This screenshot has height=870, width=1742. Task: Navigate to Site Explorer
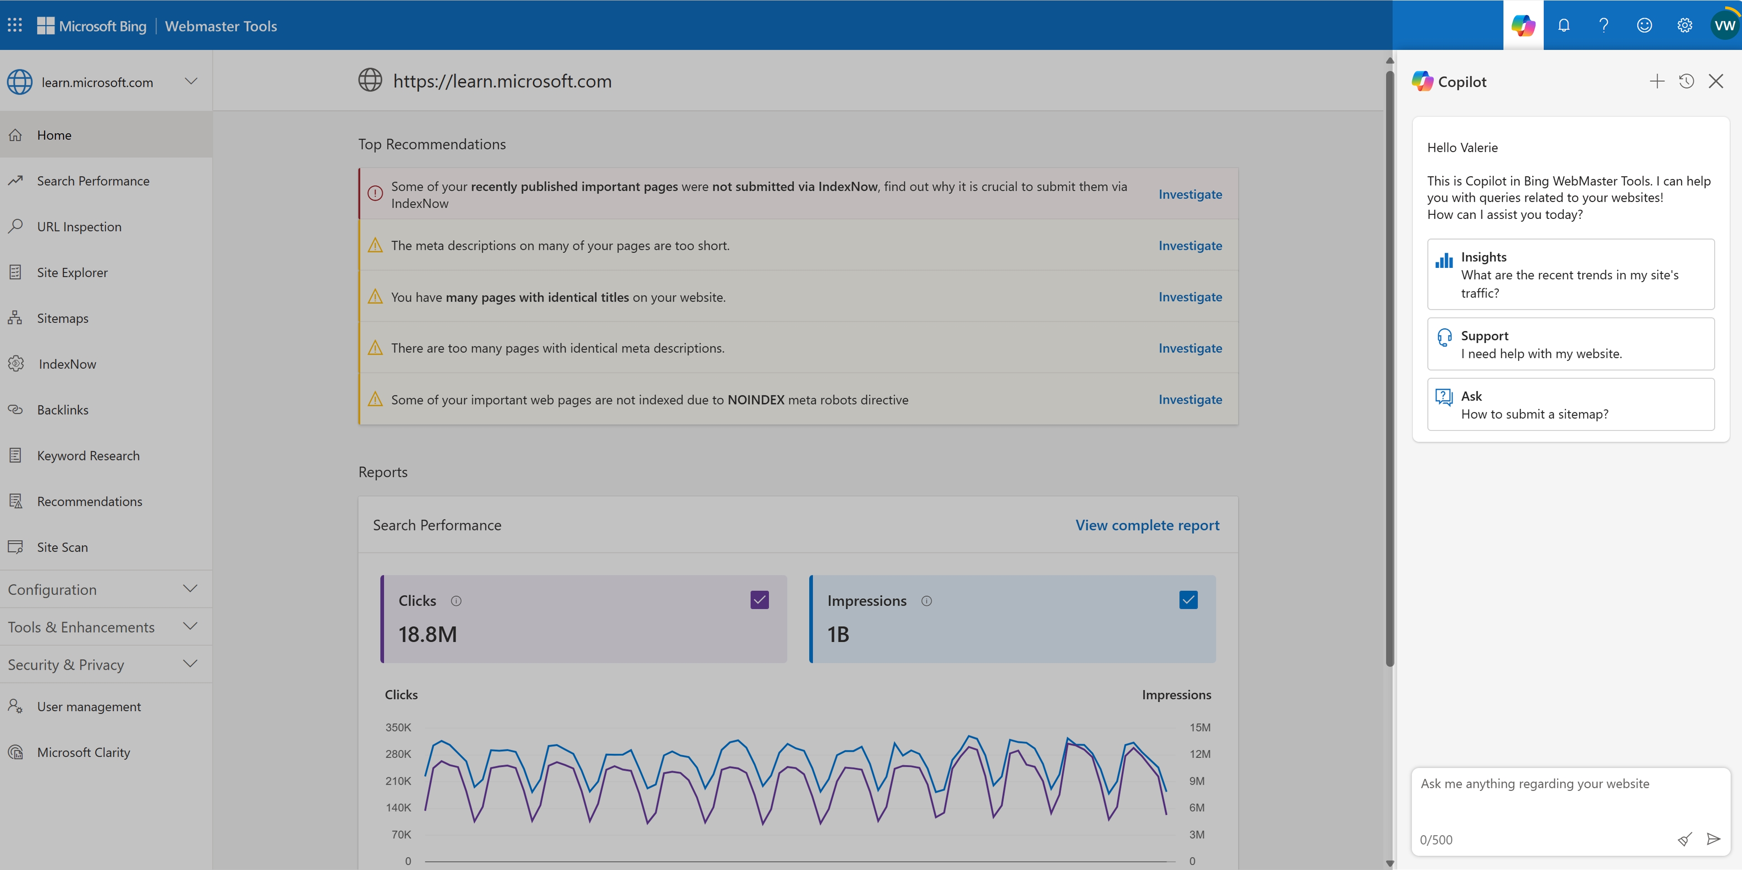pyautogui.click(x=72, y=271)
